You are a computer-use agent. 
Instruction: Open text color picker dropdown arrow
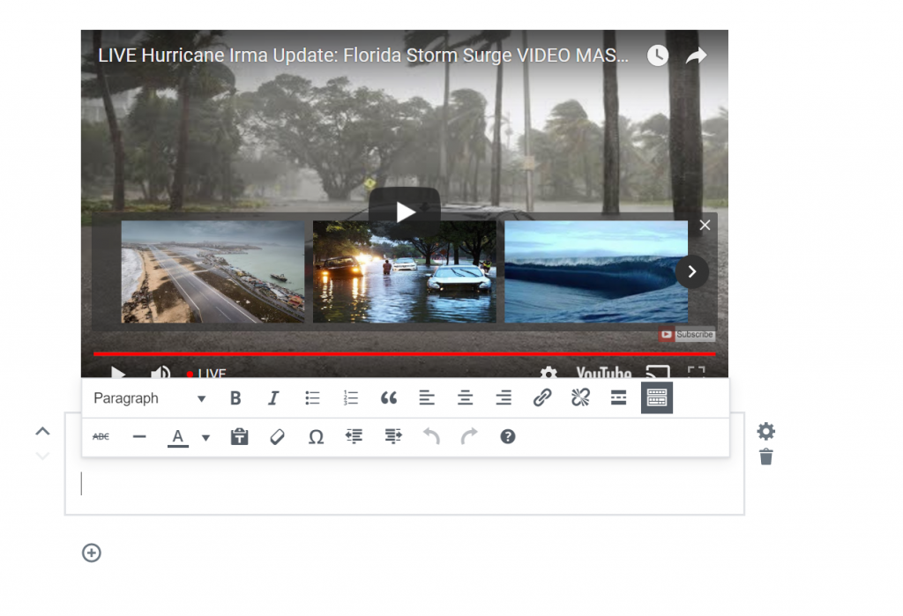[x=205, y=437]
